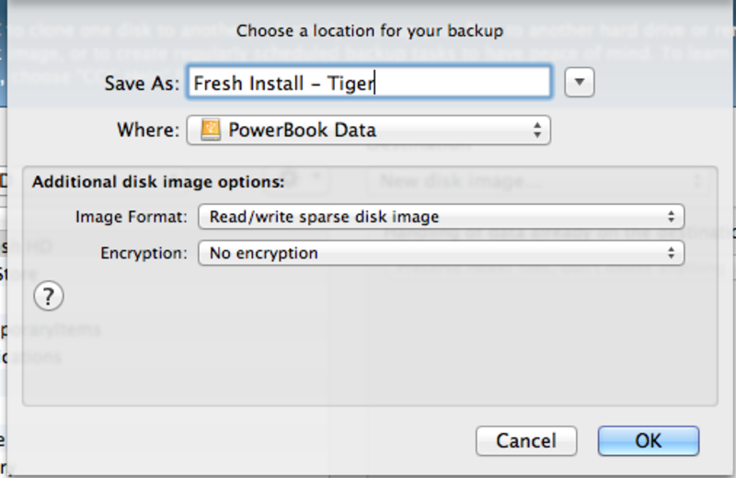Open the Image Format dropdown
Screen dimensions: 736x478
click(441, 218)
